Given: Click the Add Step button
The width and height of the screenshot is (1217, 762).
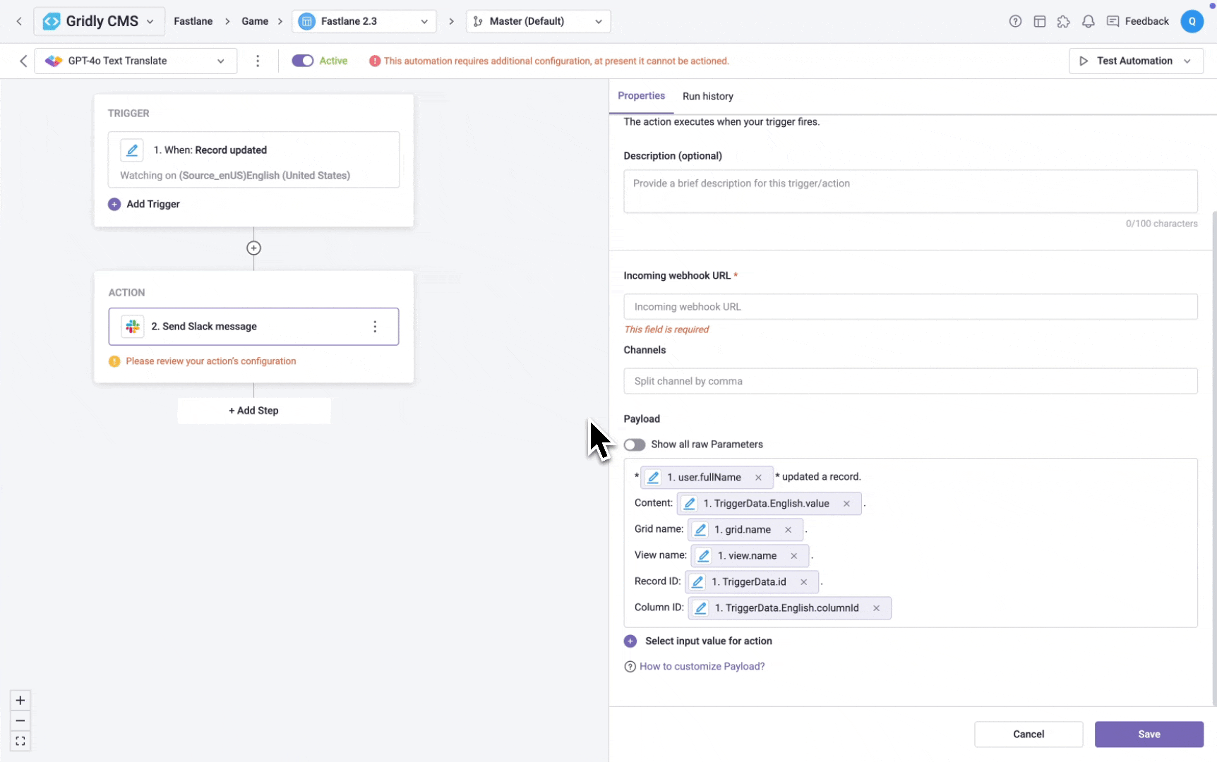Looking at the screenshot, I should [253, 411].
